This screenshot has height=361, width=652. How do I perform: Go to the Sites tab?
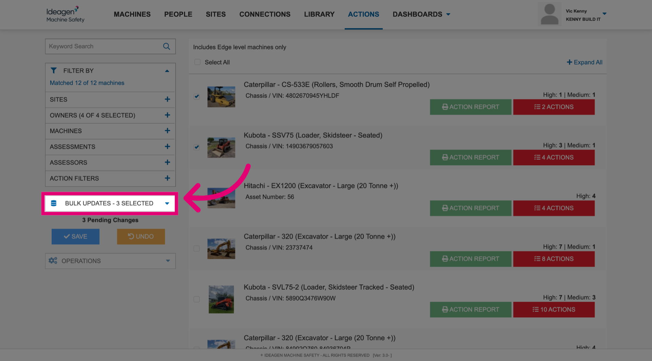click(x=216, y=14)
